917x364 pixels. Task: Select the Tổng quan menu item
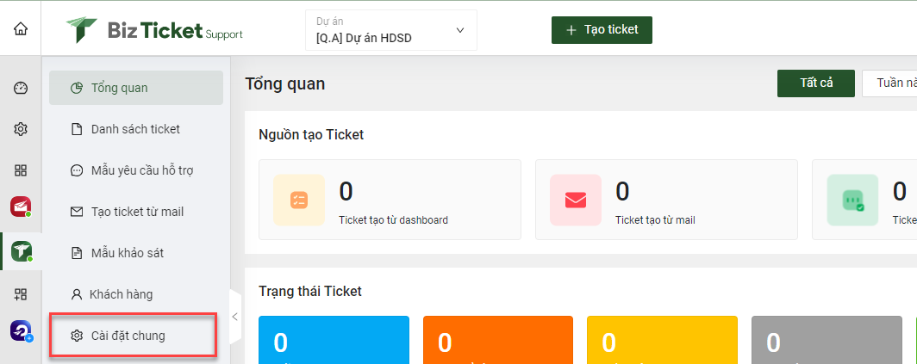[x=136, y=88]
